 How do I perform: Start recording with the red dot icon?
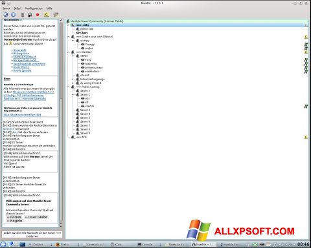[38, 15]
